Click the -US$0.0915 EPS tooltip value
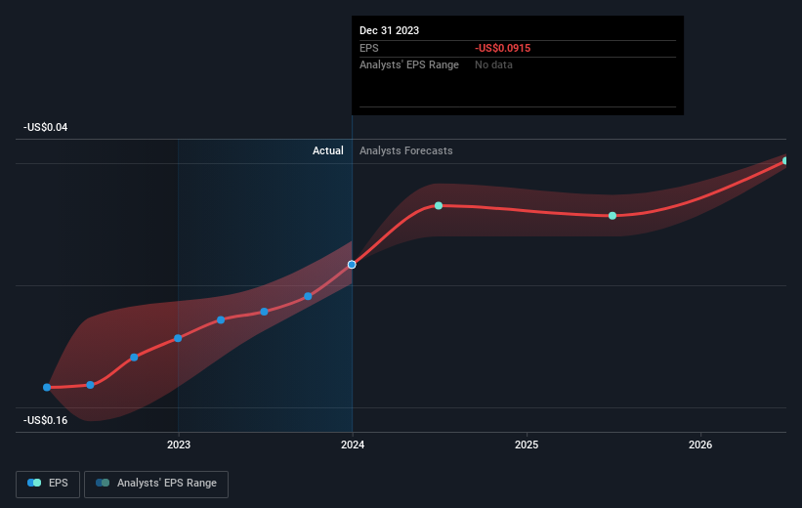 coord(503,48)
